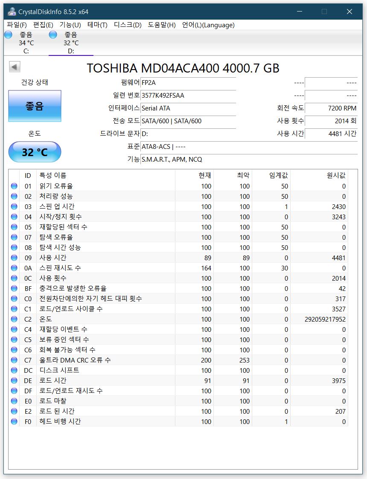The height and width of the screenshot is (479, 367).
Task: Click status orb for C6 회복 불가능 섹터 수
Action: [14, 350]
